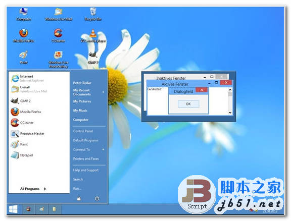Click the power icon in Start menu
The height and width of the screenshot is (221, 291).
[97, 199]
